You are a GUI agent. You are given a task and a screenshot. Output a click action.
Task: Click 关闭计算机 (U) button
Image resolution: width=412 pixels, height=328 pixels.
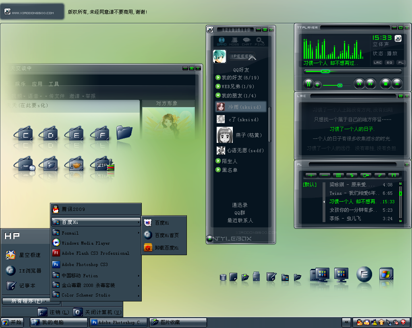click(98, 312)
